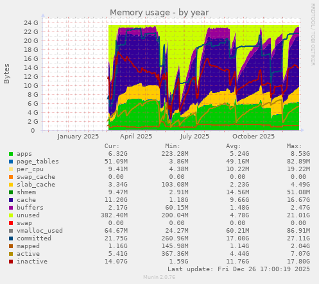The image size is (319, 284).
Task: Select the 'apps' legend label
Action: click(24, 154)
